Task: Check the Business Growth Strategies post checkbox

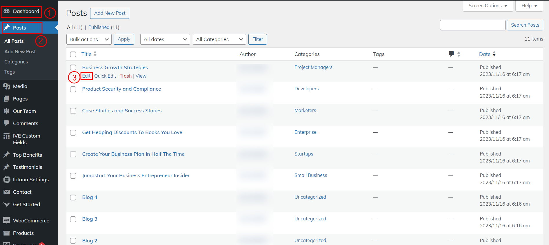Action: [73, 67]
